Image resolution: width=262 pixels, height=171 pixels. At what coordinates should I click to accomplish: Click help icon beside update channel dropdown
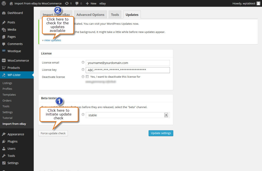[83, 115]
